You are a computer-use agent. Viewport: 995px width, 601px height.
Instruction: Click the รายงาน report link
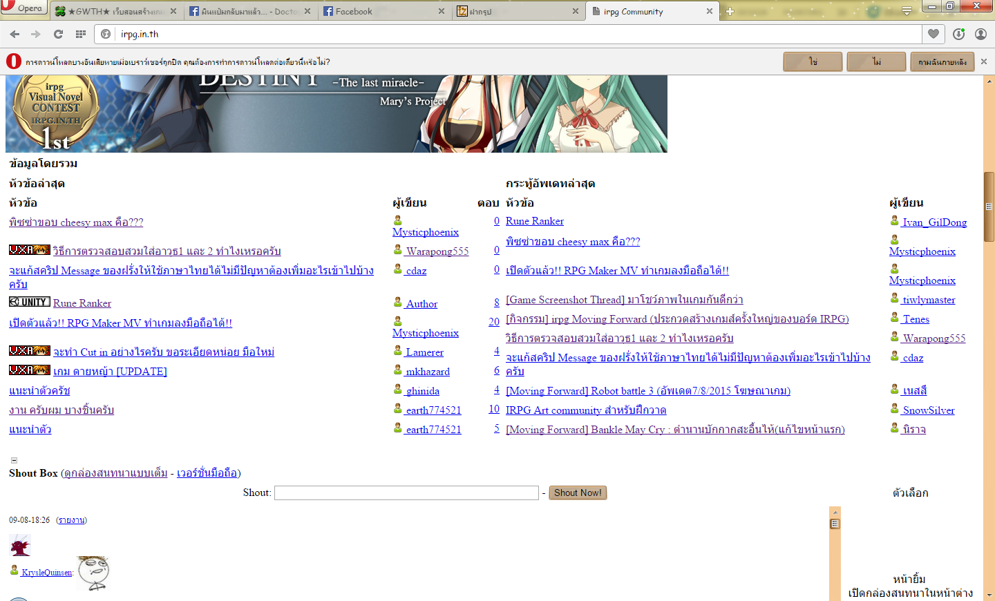71,520
